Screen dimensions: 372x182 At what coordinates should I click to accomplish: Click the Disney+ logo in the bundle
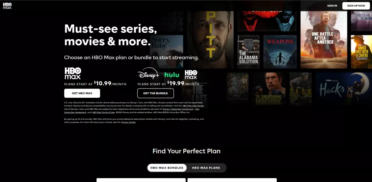click(x=148, y=73)
